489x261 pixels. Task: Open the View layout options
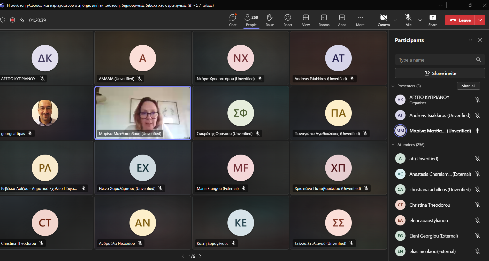pyautogui.click(x=306, y=20)
